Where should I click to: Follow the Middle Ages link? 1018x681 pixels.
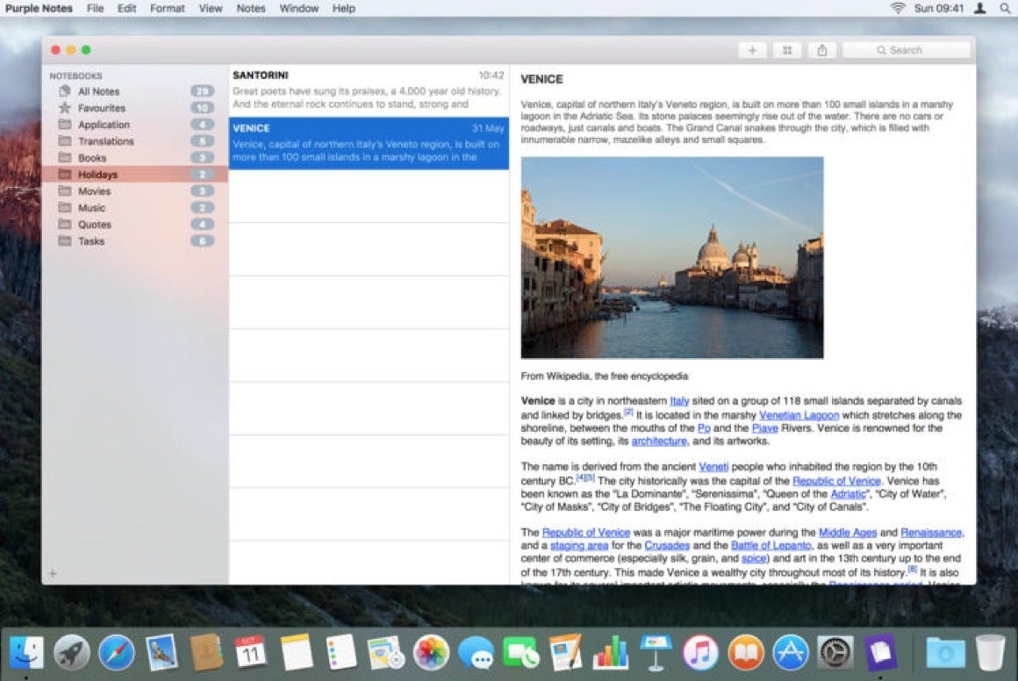pos(848,533)
